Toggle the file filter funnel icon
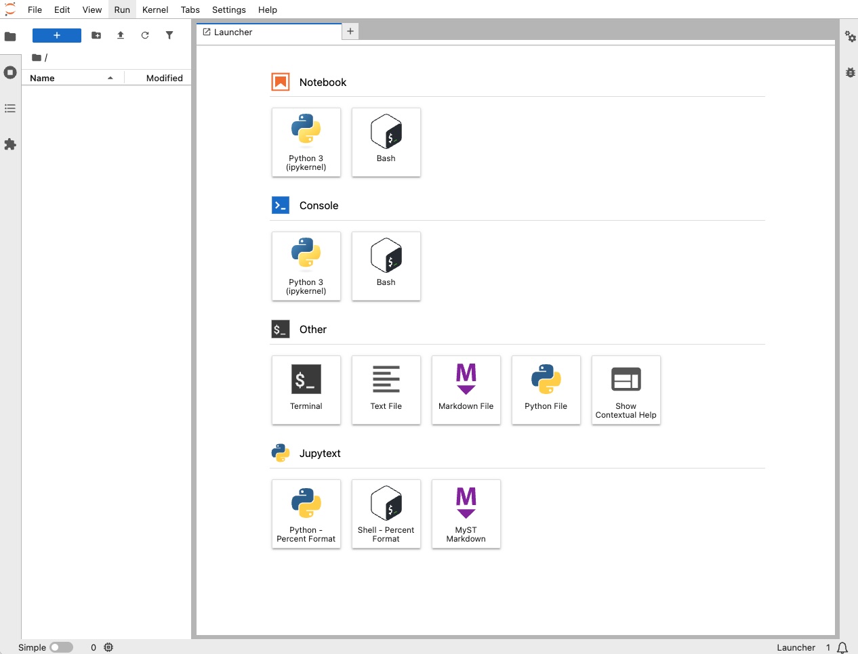 pos(169,35)
